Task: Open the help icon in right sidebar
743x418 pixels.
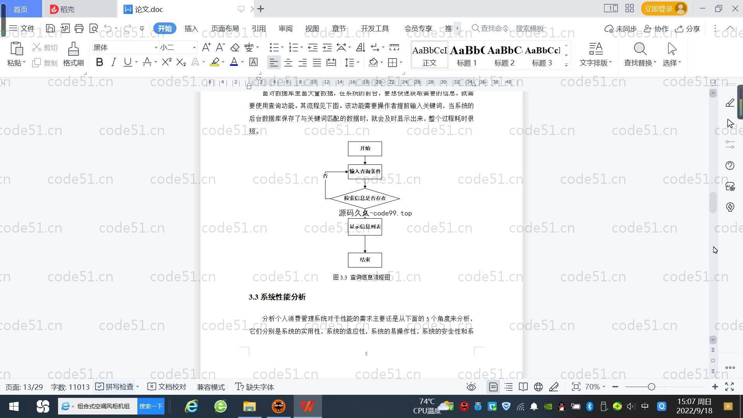Action: [730, 166]
